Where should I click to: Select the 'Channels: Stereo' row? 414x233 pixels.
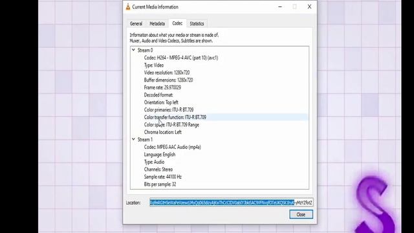tap(158, 170)
